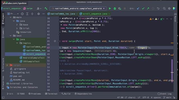Open the main Git branch widget in status bar
Viewport: 179px width, 100px height.
(x=168, y=97)
